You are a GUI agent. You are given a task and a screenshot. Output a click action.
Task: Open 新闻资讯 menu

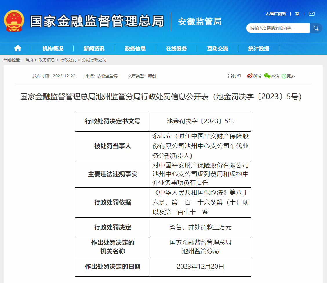[x=94, y=49]
